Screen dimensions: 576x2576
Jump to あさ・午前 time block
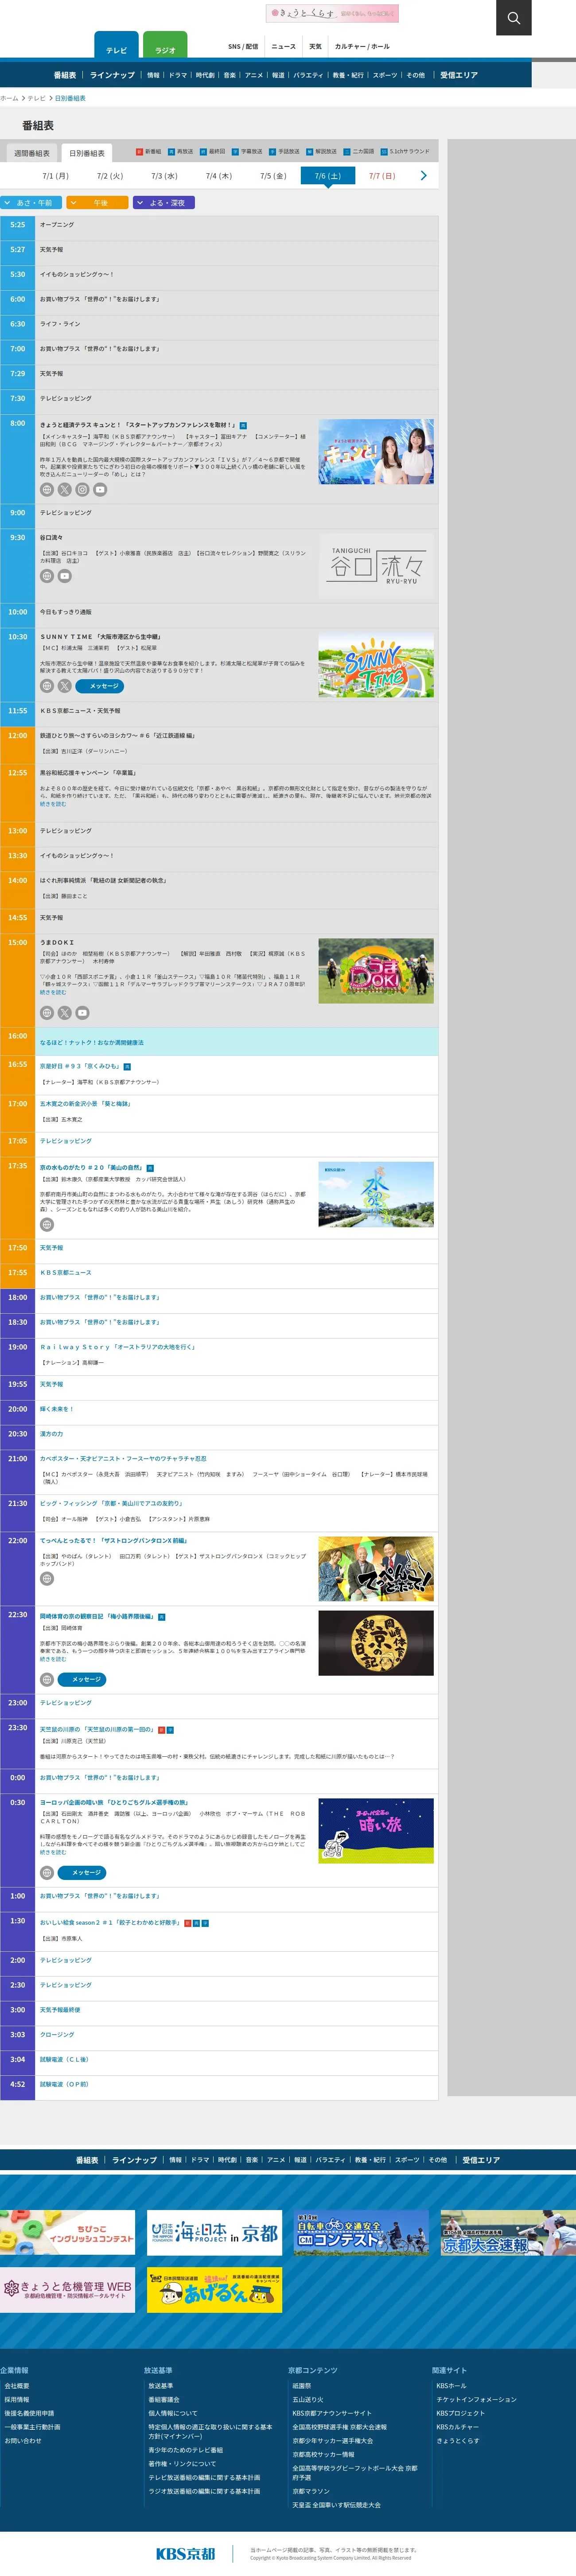point(31,203)
